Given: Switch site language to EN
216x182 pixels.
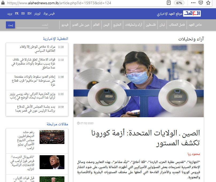Looking at the screenshot, I should [29, 14].
